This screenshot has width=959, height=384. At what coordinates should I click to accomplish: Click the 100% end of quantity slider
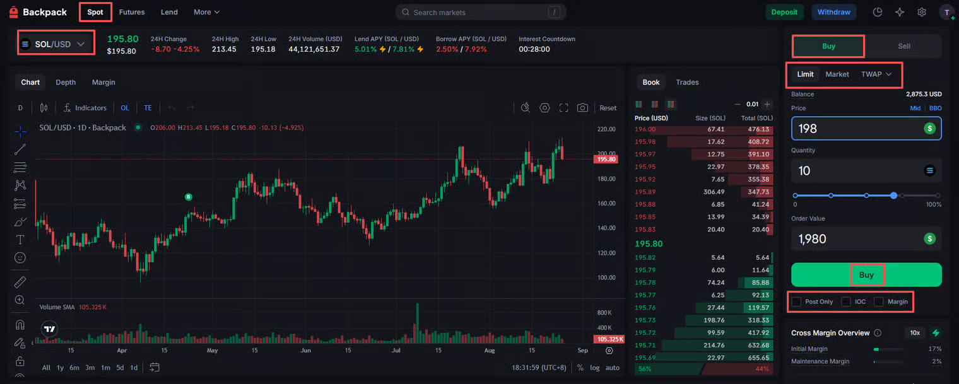tap(938, 195)
